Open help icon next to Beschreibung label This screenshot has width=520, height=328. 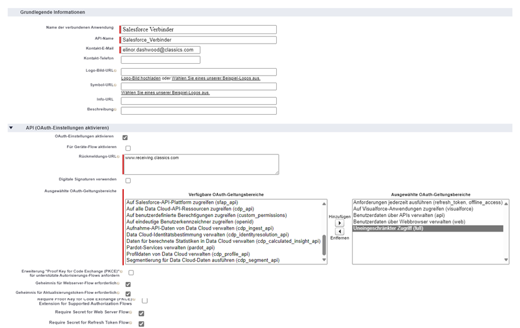[115, 110]
